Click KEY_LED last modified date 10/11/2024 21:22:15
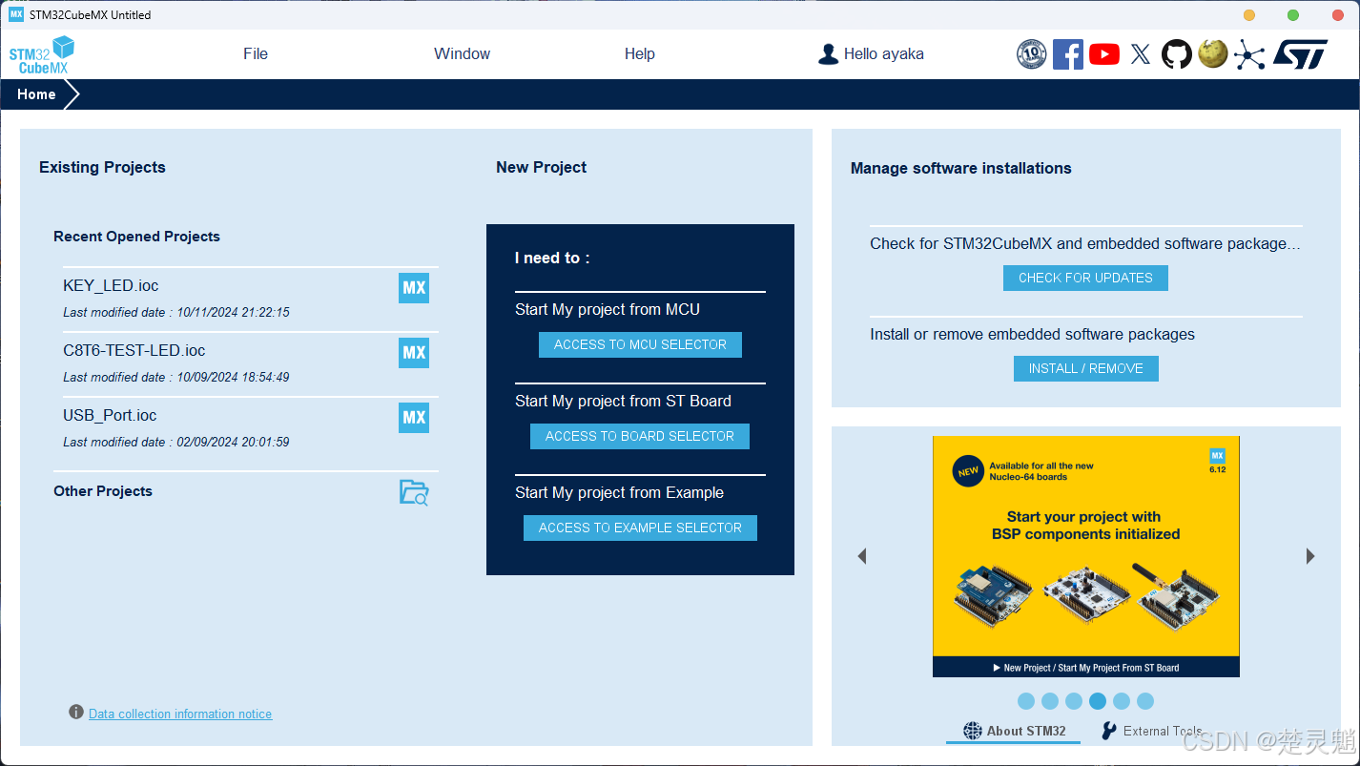The width and height of the screenshot is (1360, 766). click(176, 312)
